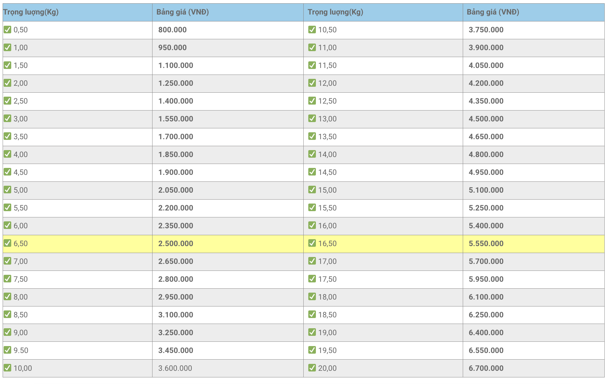
Task: Click the check icon next to 16,50
Action: [x=312, y=243]
